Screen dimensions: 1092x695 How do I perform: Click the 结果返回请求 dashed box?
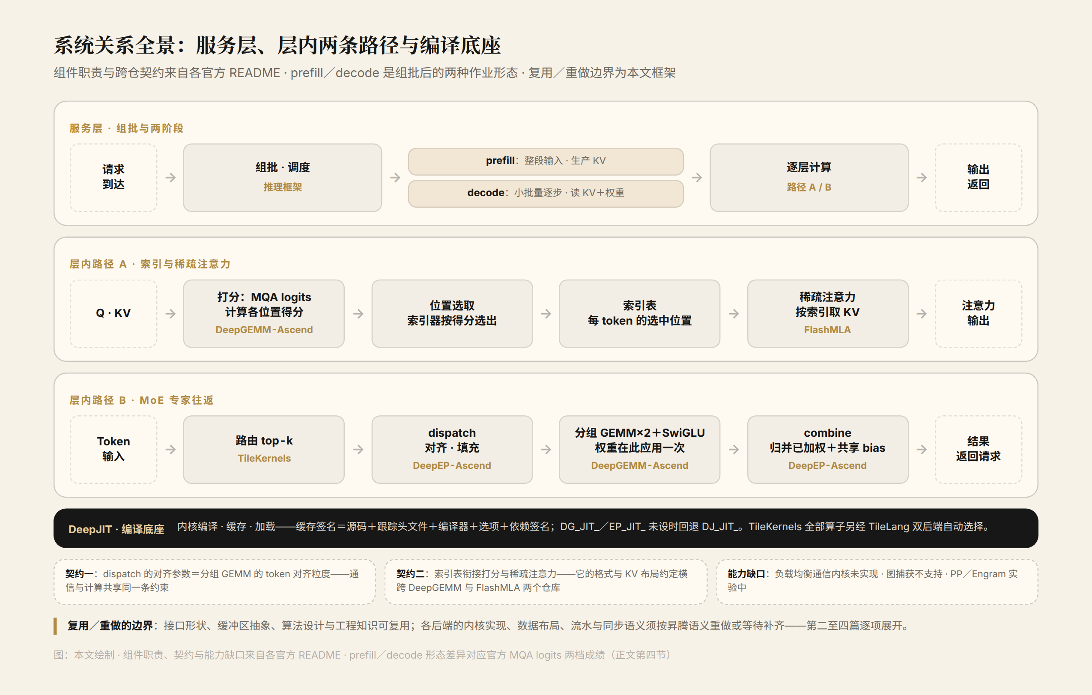pyautogui.click(x=978, y=449)
